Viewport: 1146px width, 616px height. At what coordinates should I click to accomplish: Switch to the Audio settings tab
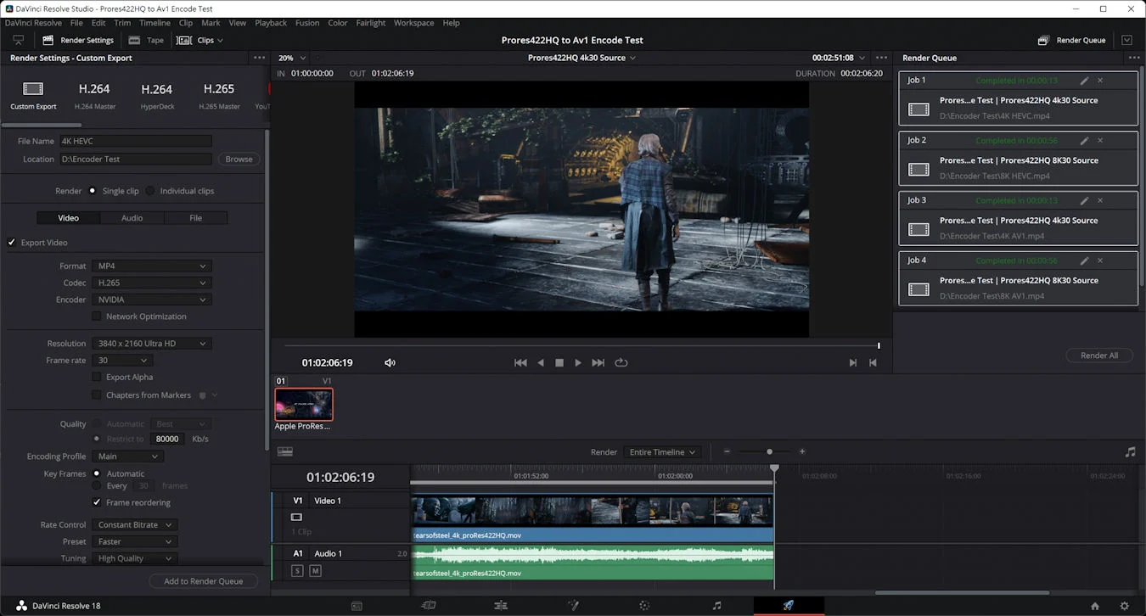click(132, 218)
